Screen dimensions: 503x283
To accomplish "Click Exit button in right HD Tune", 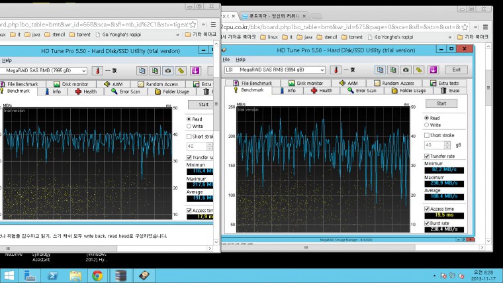I will coord(456,70).
